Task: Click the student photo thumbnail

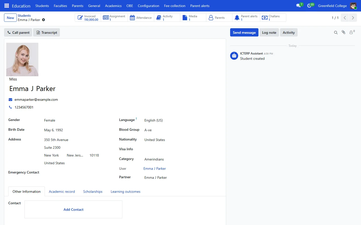Action: [x=22, y=59]
